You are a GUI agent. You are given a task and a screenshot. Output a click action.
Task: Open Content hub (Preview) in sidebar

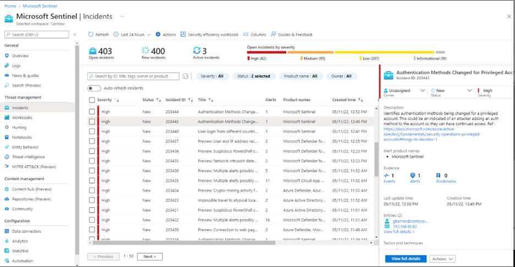click(x=31, y=189)
